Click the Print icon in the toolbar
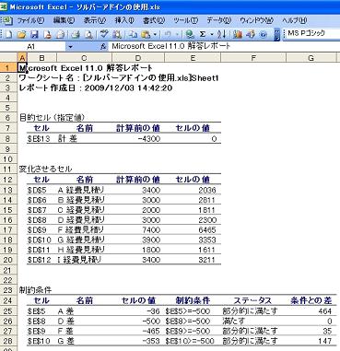Image resolution: width=340 pixels, height=351 pixels. (x=75, y=34)
